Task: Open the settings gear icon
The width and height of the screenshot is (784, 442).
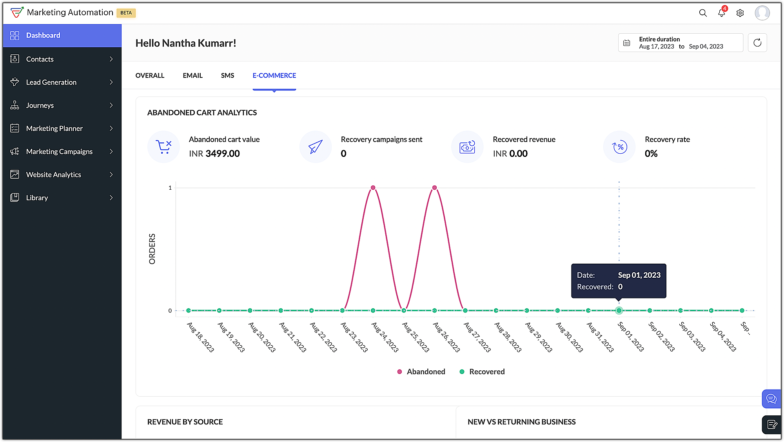Action: point(740,13)
